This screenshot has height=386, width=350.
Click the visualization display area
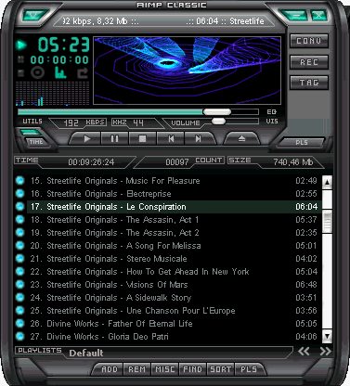[x=188, y=71]
